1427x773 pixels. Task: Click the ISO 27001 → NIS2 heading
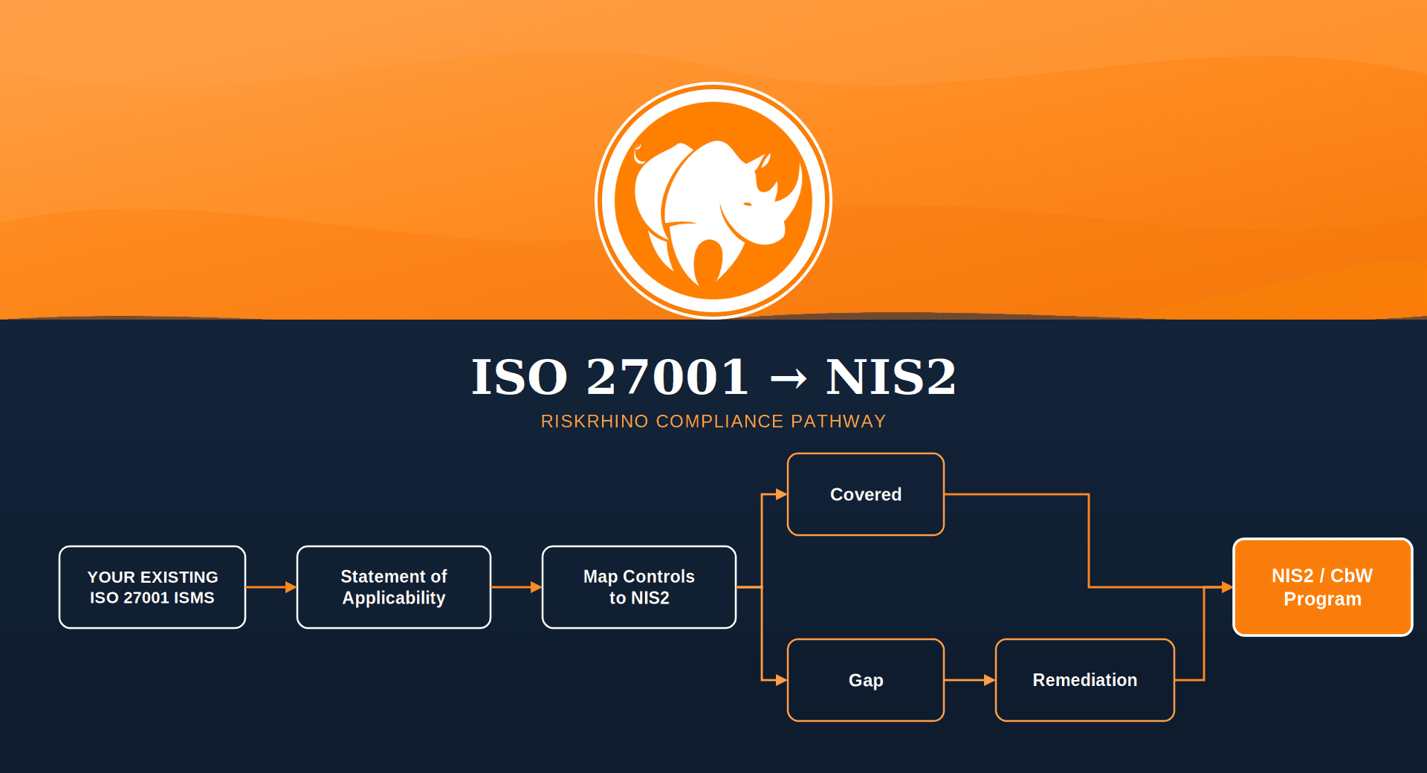point(713,377)
